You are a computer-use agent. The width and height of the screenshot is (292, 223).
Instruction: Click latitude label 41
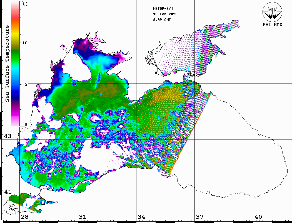(8, 192)
